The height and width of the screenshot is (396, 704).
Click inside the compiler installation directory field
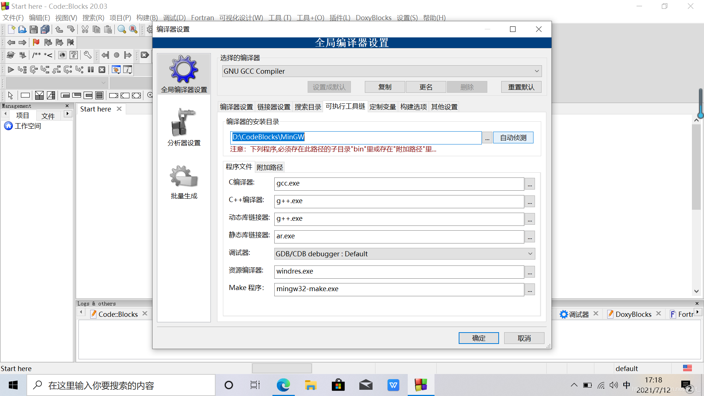click(x=356, y=137)
